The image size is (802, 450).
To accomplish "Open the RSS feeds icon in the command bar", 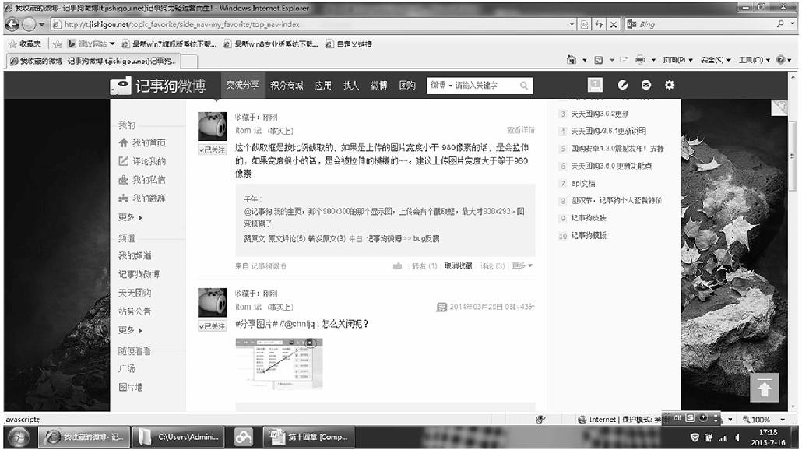I will point(599,60).
